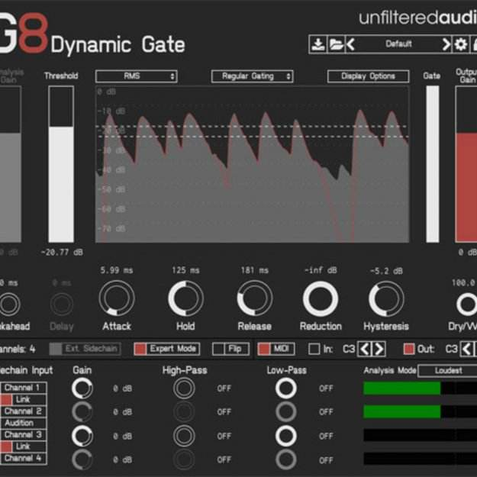Screen dimensions: 477x477
Task: Go to previous preset arrow
Action: point(351,45)
